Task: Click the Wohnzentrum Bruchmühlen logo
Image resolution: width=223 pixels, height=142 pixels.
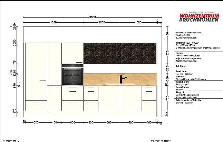Action: (x=198, y=17)
